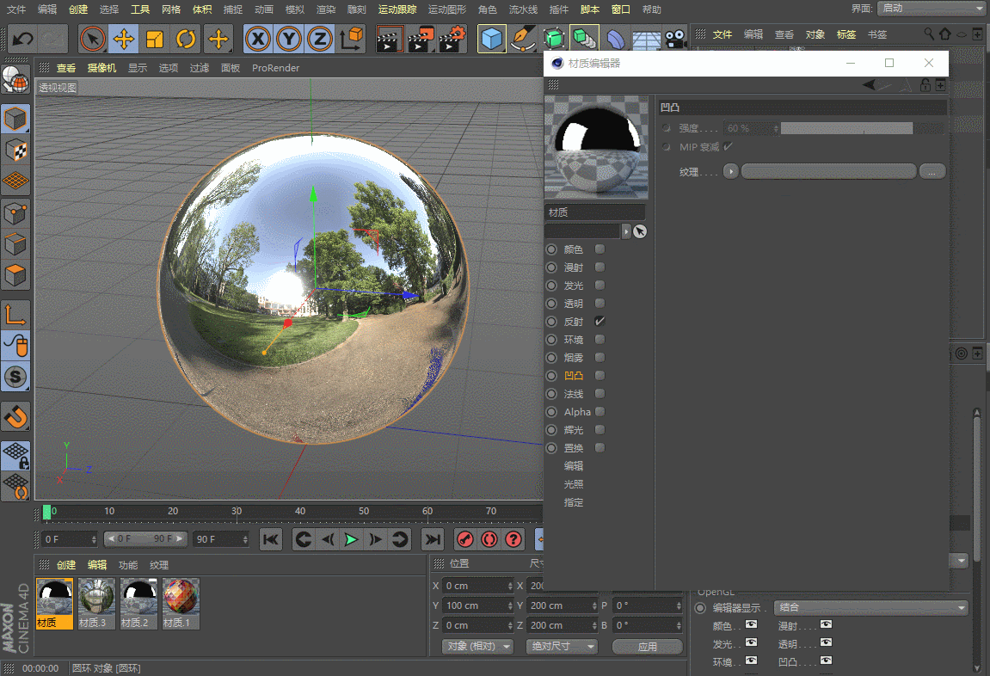The height and width of the screenshot is (676, 990).
Task: Open the 摄像机 viewport menu
Action: pyautogui.click(x=101, y=68)
